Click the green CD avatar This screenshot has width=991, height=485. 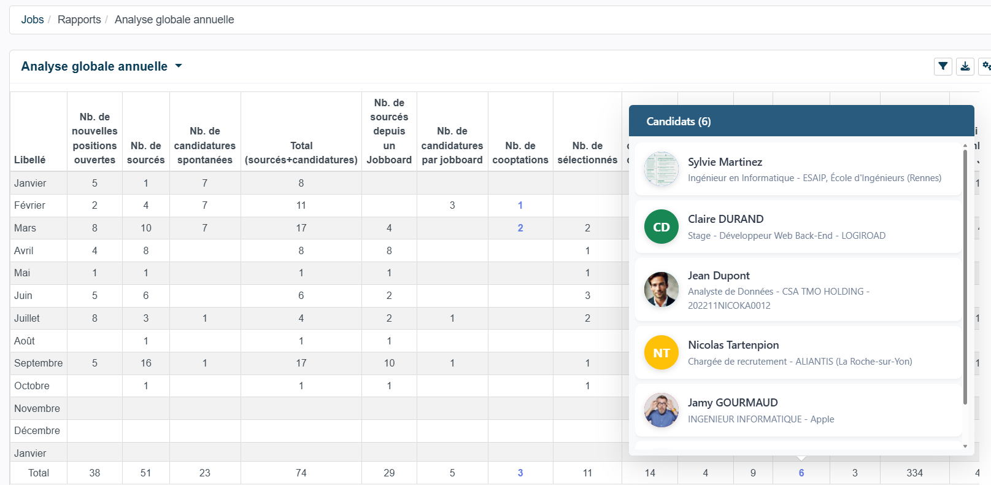(661, 227)
